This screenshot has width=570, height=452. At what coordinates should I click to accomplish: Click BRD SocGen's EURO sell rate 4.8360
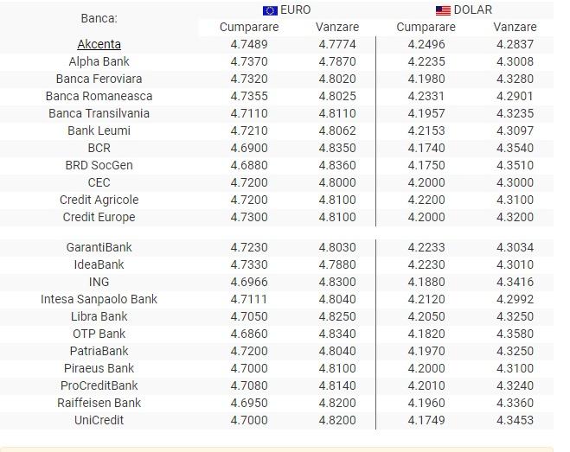click(337, 165)
